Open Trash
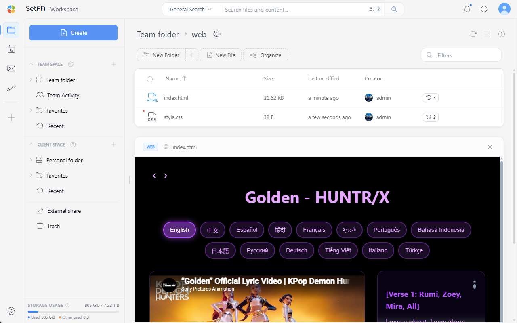The height and width of the screenshot is (323, 517). pos(53,226)
